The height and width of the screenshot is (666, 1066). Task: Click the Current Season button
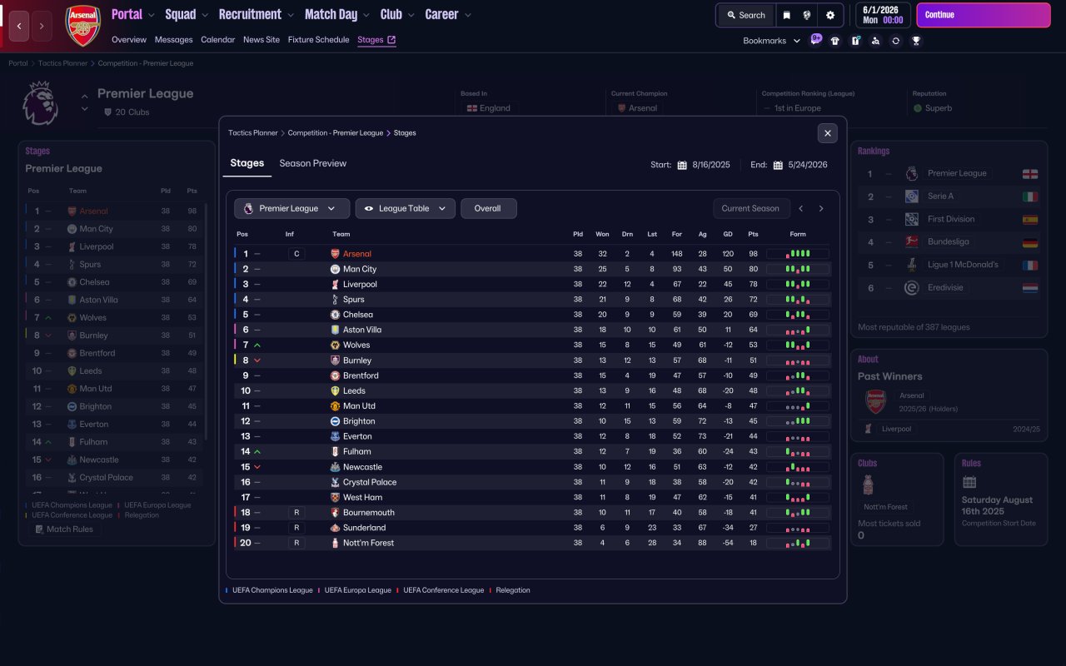pyautogui.click(x=751, y=208)
